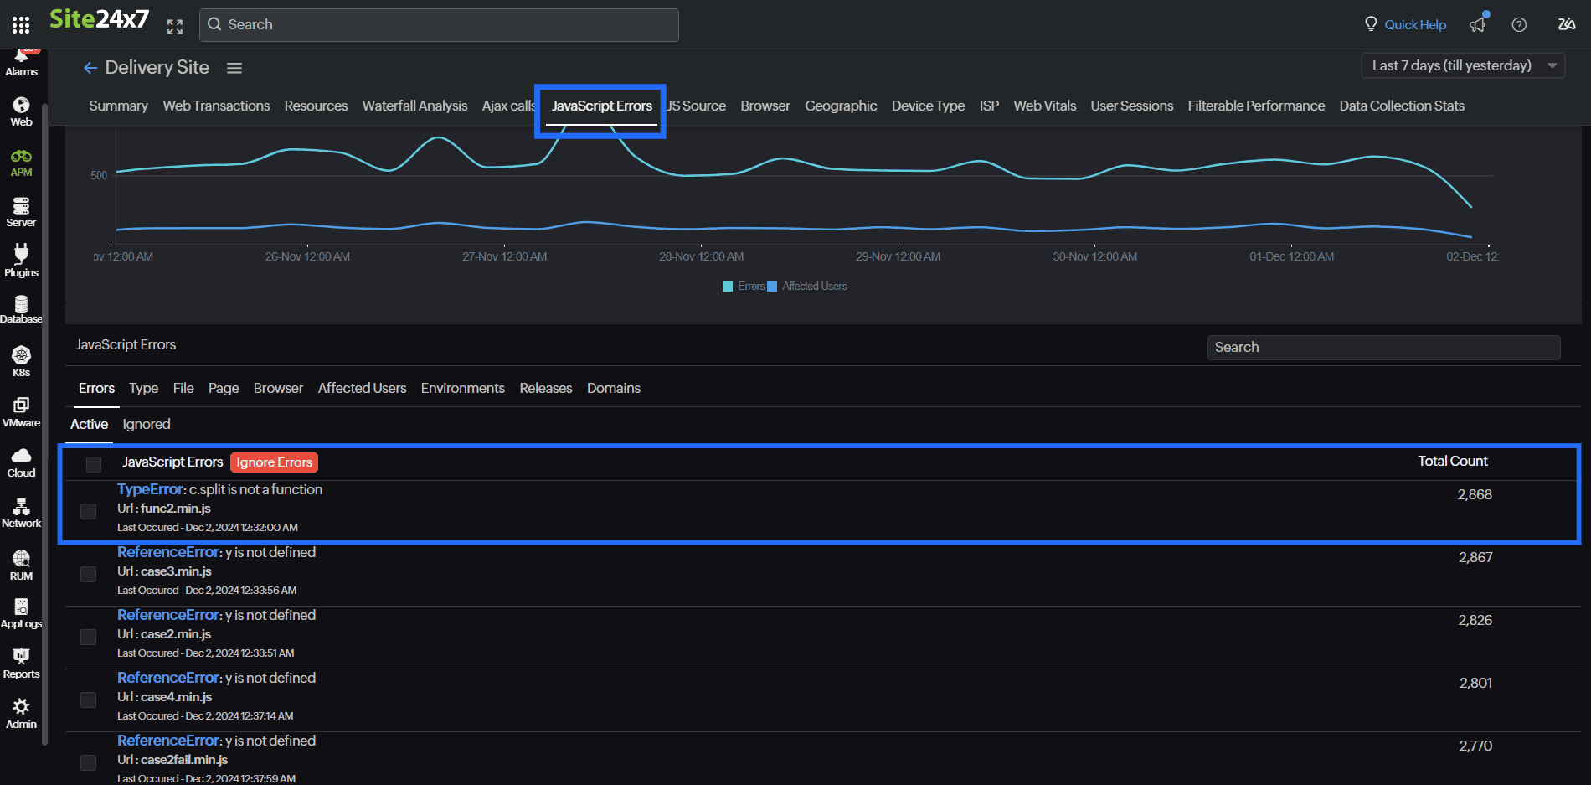Open Network section in the sidebar
The height and width of the screenshot is (785, 1591).
[x=22, y=513]
